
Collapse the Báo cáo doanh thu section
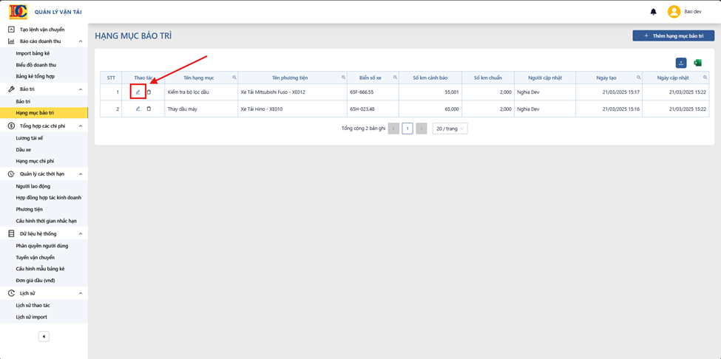pyautogui.click(x=81, y=41)
